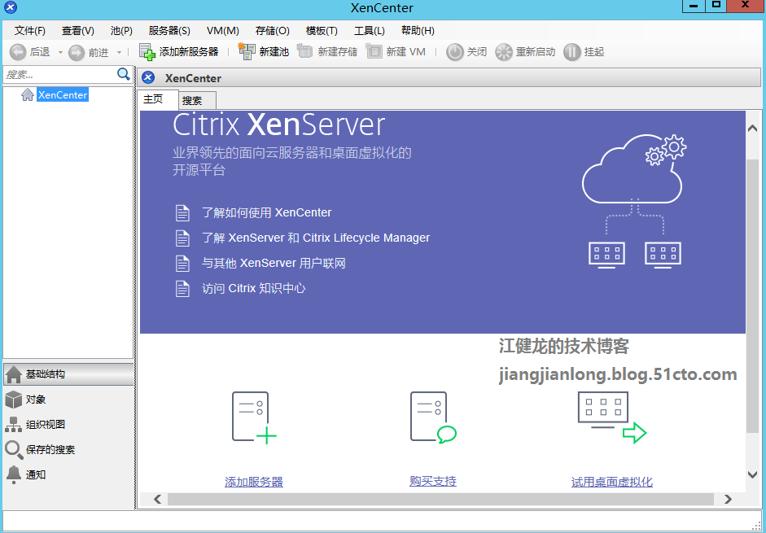This screenshot has height=533, width=766.
Task: Click the vertical scrollbar down arrow
Action: pos(752,474)
